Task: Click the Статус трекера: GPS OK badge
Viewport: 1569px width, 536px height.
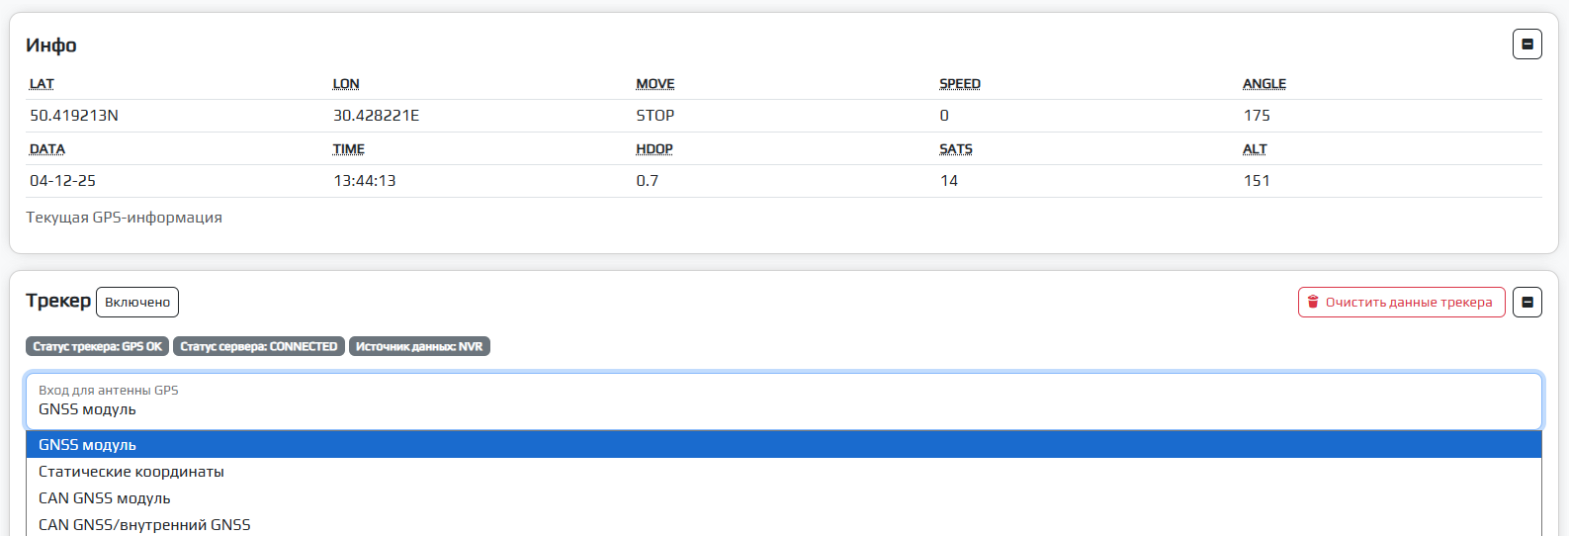Action: tap(97, 346)
